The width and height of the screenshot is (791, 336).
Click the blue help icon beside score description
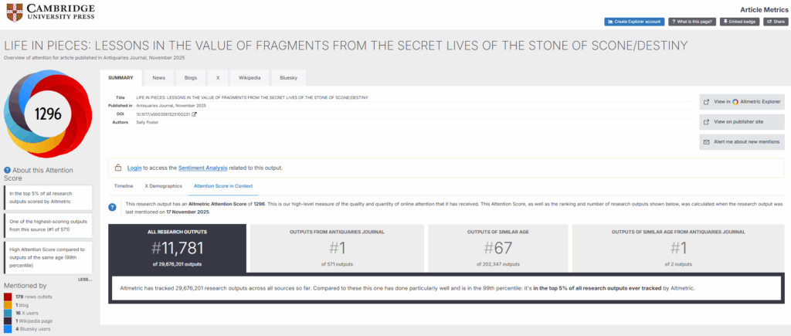click(x=113, y=207)
